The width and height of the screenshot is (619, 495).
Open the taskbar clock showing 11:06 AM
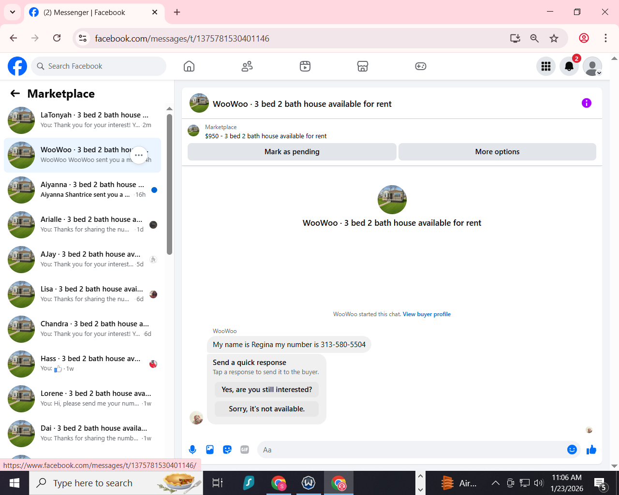point(567,483)
